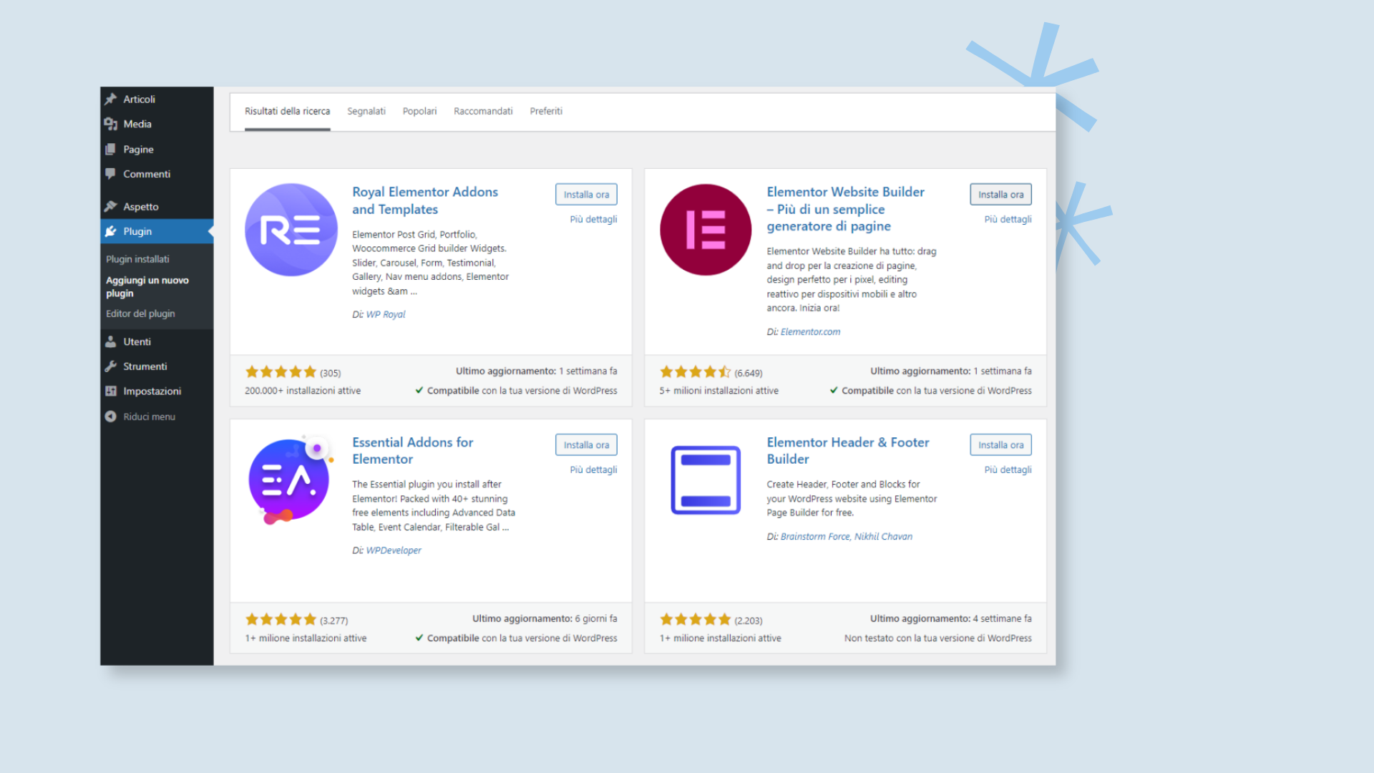The image size is (1374, 773).
Task: Open Plugin installati submenu item
Action: coord(138,259)
